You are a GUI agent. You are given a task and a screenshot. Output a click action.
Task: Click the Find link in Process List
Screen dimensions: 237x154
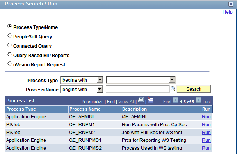[111, 102]
